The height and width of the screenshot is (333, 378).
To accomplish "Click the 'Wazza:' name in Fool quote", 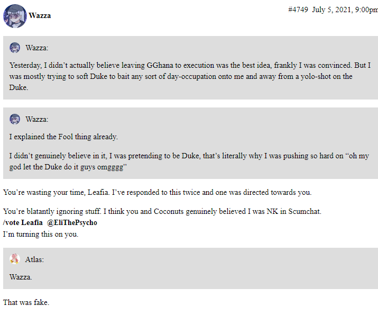I will pyautogui.click(x=37, y=119).
